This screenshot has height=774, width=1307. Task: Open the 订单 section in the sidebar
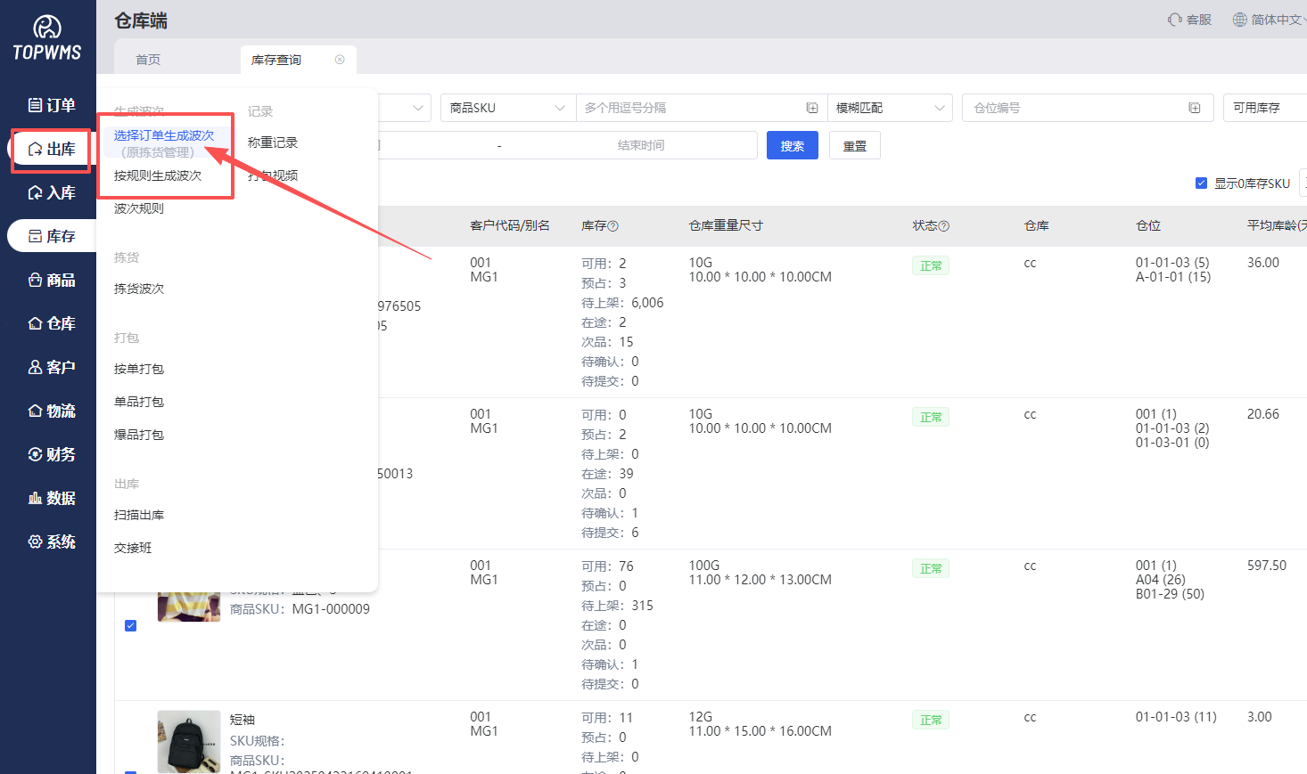51,105
